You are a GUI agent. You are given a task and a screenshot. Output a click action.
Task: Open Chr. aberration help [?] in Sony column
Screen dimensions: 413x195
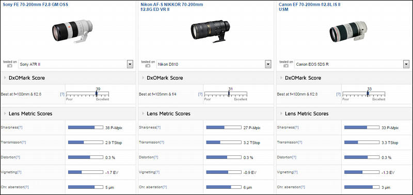26,187
